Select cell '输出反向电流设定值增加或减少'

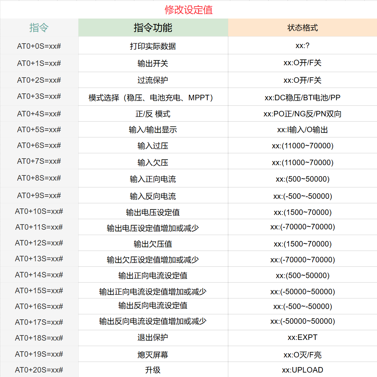pos(153,321)
